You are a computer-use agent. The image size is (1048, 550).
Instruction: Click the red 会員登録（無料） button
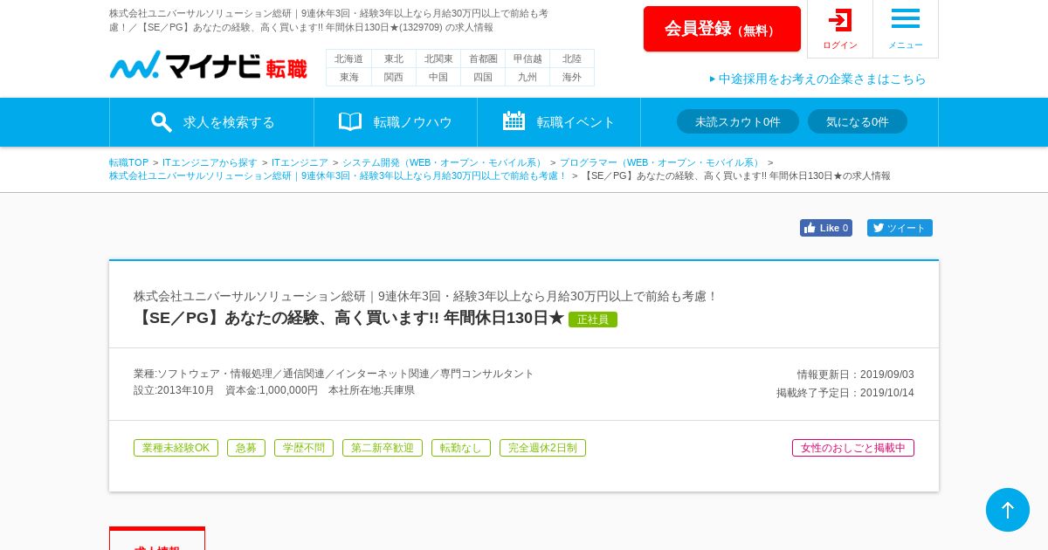coord(722,29)
